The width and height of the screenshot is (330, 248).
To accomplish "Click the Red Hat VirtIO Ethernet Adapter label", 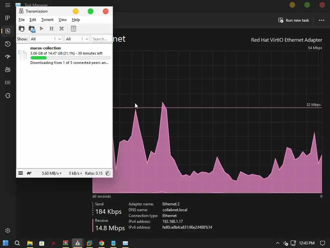I will tap(286, 40).
